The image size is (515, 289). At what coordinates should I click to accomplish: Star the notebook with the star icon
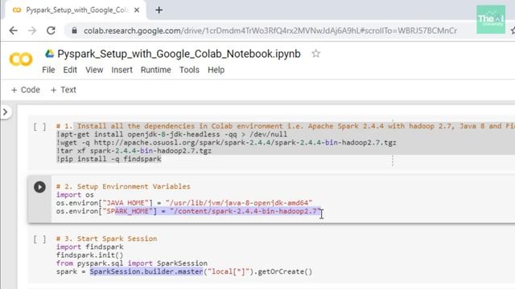[316, 54]
